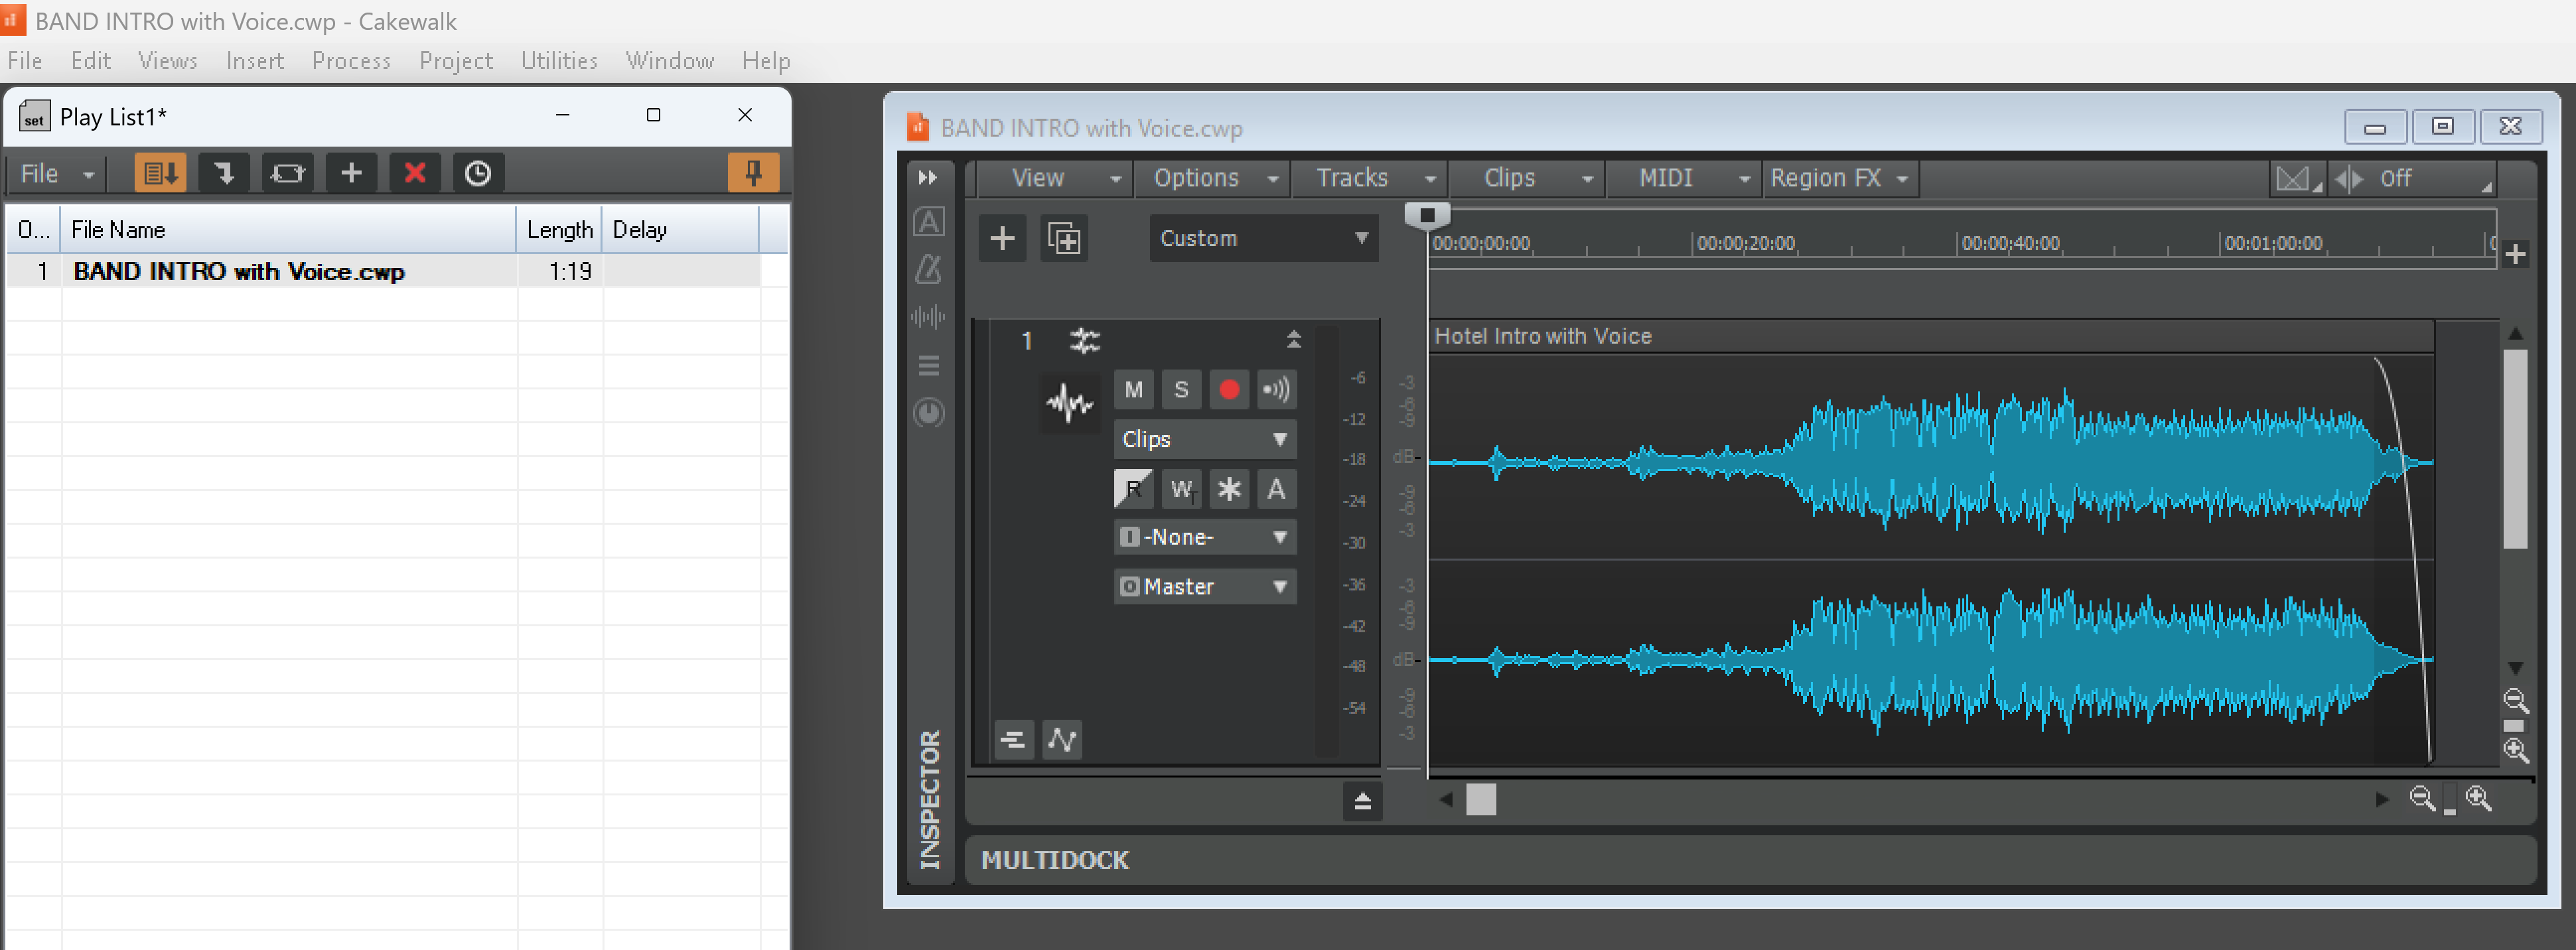Click the take lanes icon on track 1
Viewport: 2576px width, 950px height.
[x=1014, y=740]
